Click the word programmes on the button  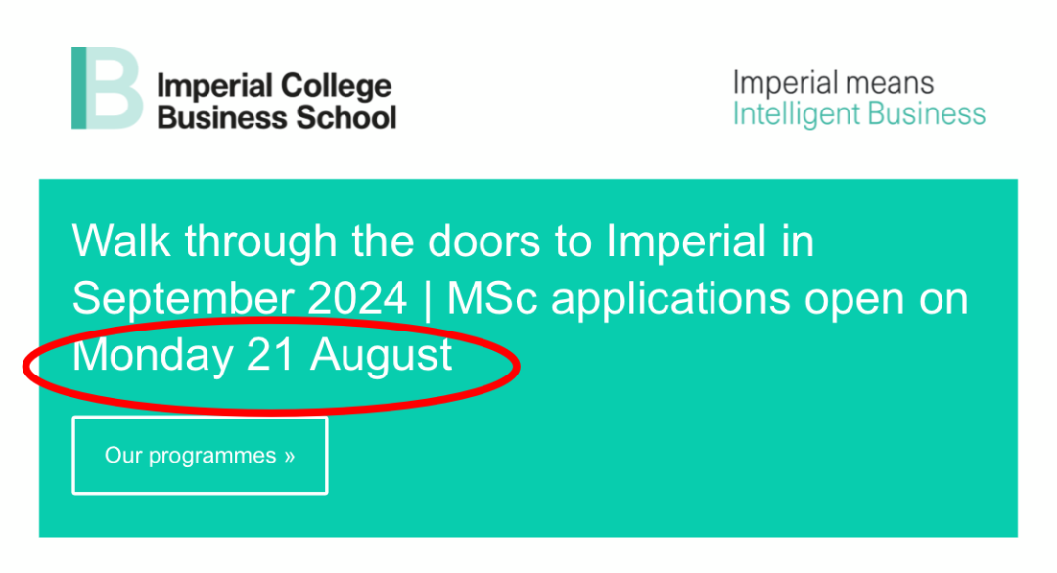tap(212, 457)
